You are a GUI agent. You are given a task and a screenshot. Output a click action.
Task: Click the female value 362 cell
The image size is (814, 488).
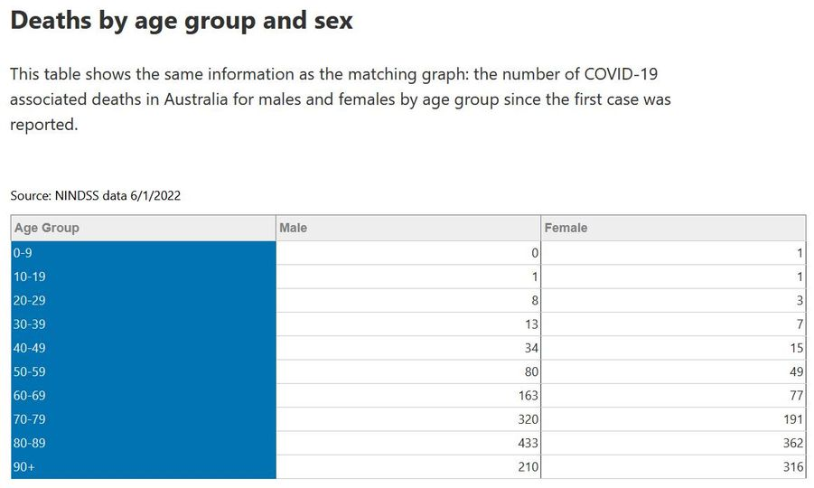click(673, 444)
